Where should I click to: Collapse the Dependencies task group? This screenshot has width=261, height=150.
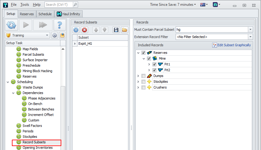pos(13,93)
